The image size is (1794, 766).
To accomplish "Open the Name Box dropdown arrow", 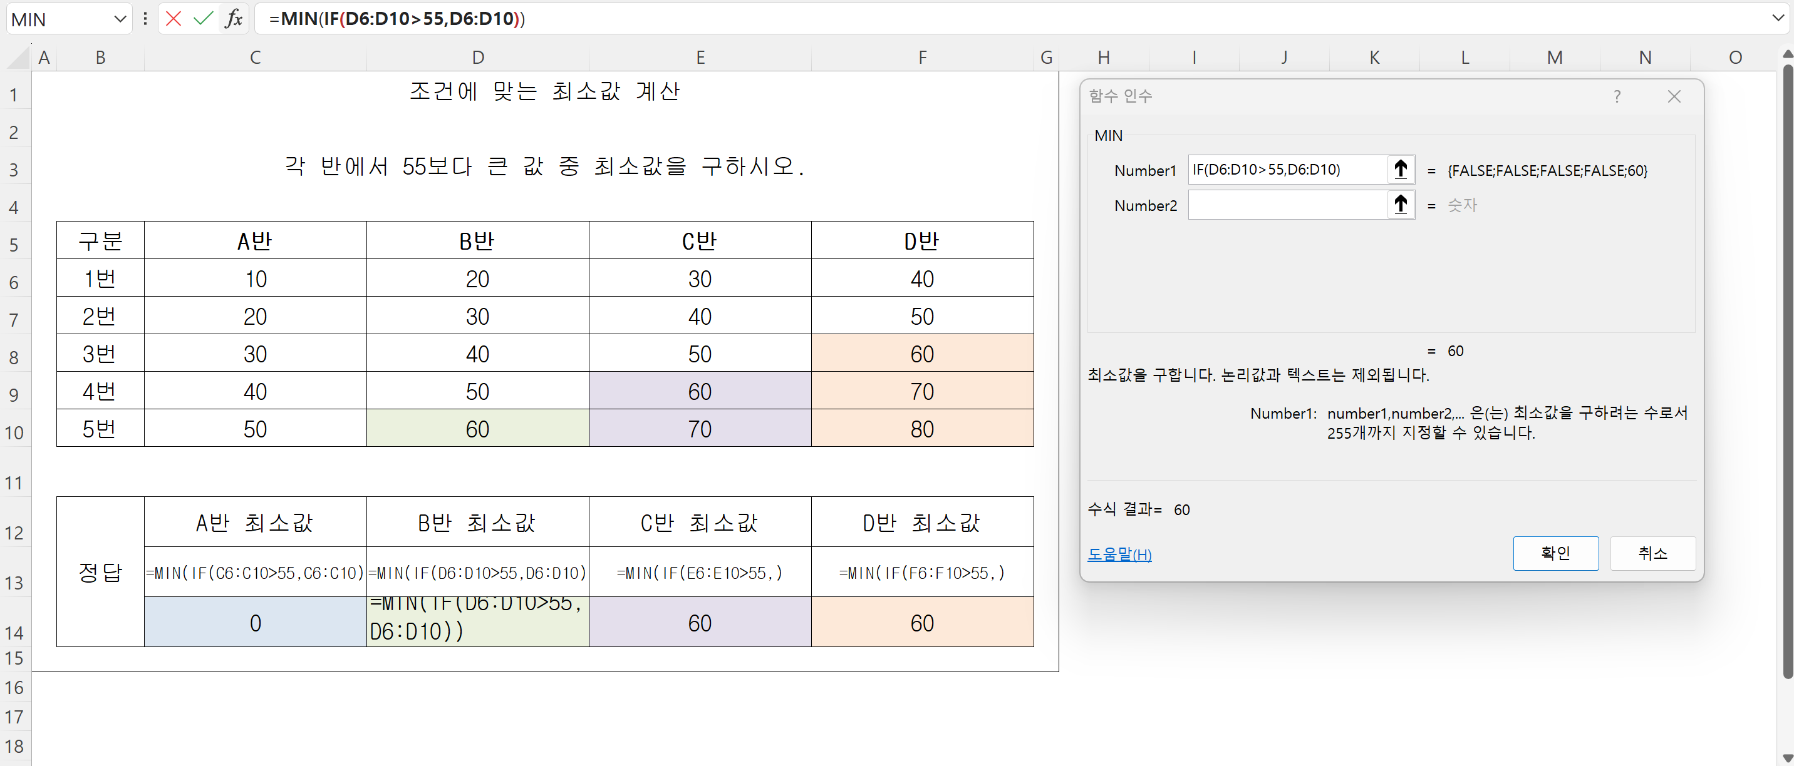I will pos(120,19).
